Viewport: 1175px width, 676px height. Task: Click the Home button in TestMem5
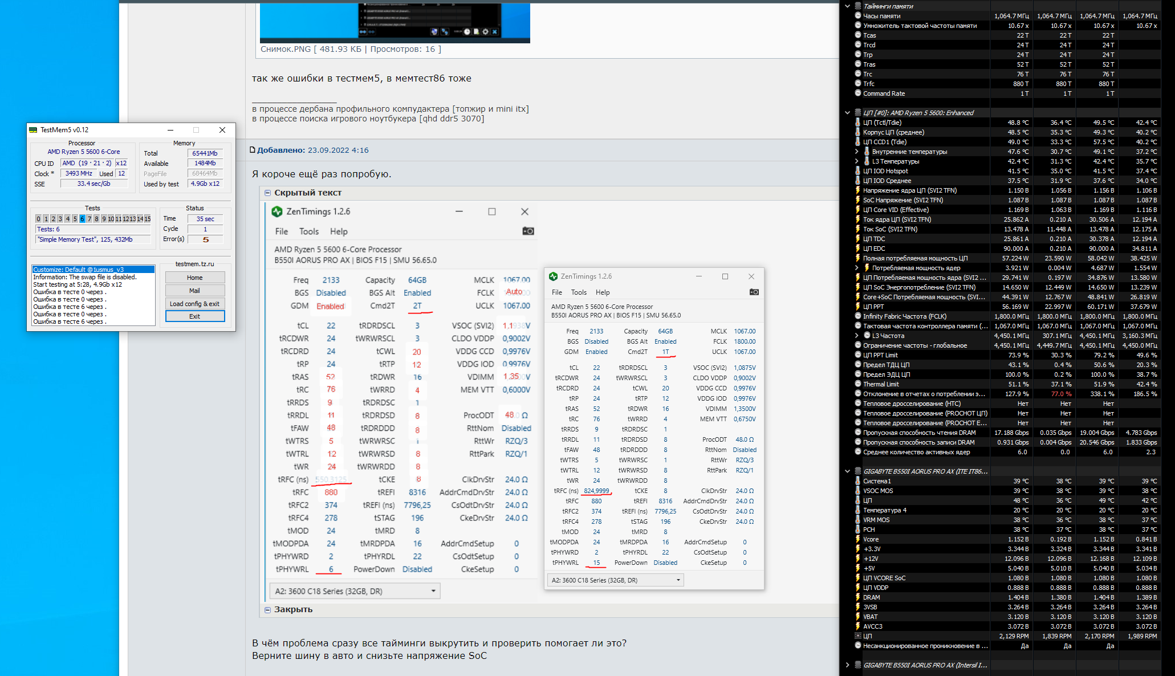click(194, 278)
